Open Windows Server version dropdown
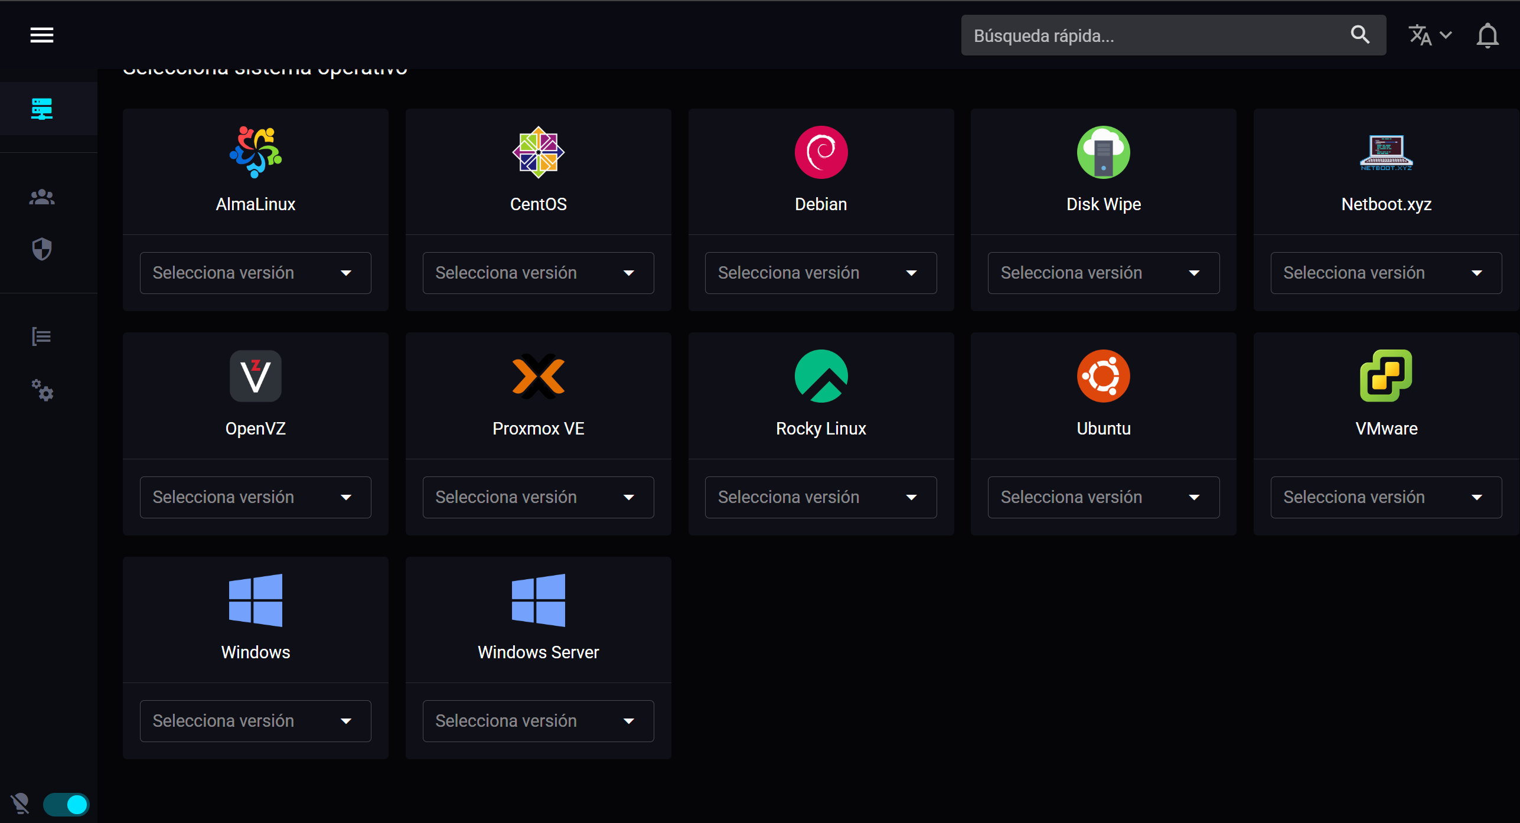This screenshot has width=1520, height=823. point(539,721)
